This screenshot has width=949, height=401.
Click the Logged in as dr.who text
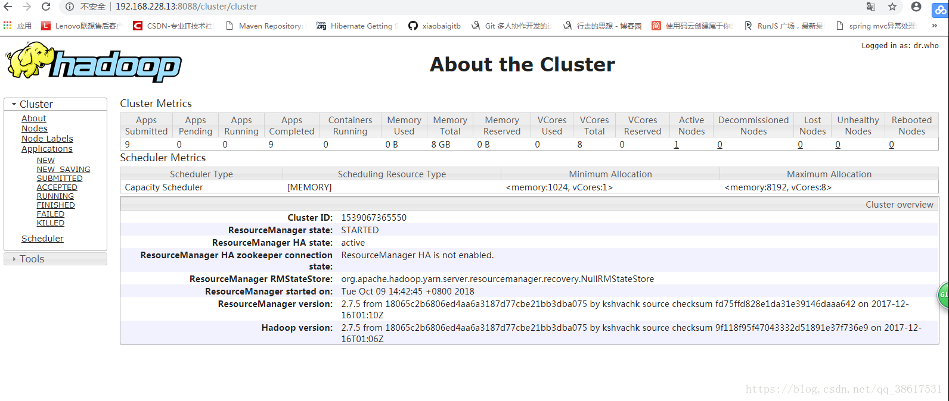900,45
